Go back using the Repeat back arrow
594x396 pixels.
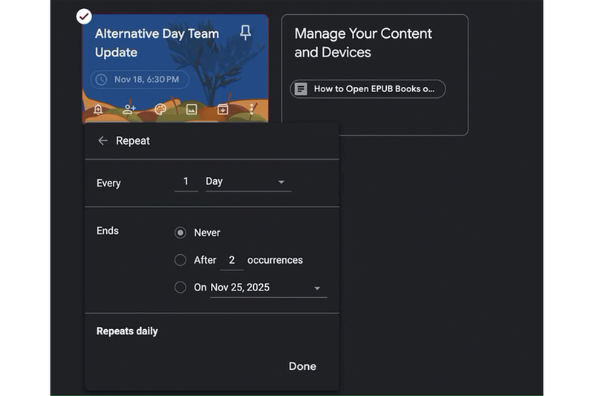[x=102, y=140]
